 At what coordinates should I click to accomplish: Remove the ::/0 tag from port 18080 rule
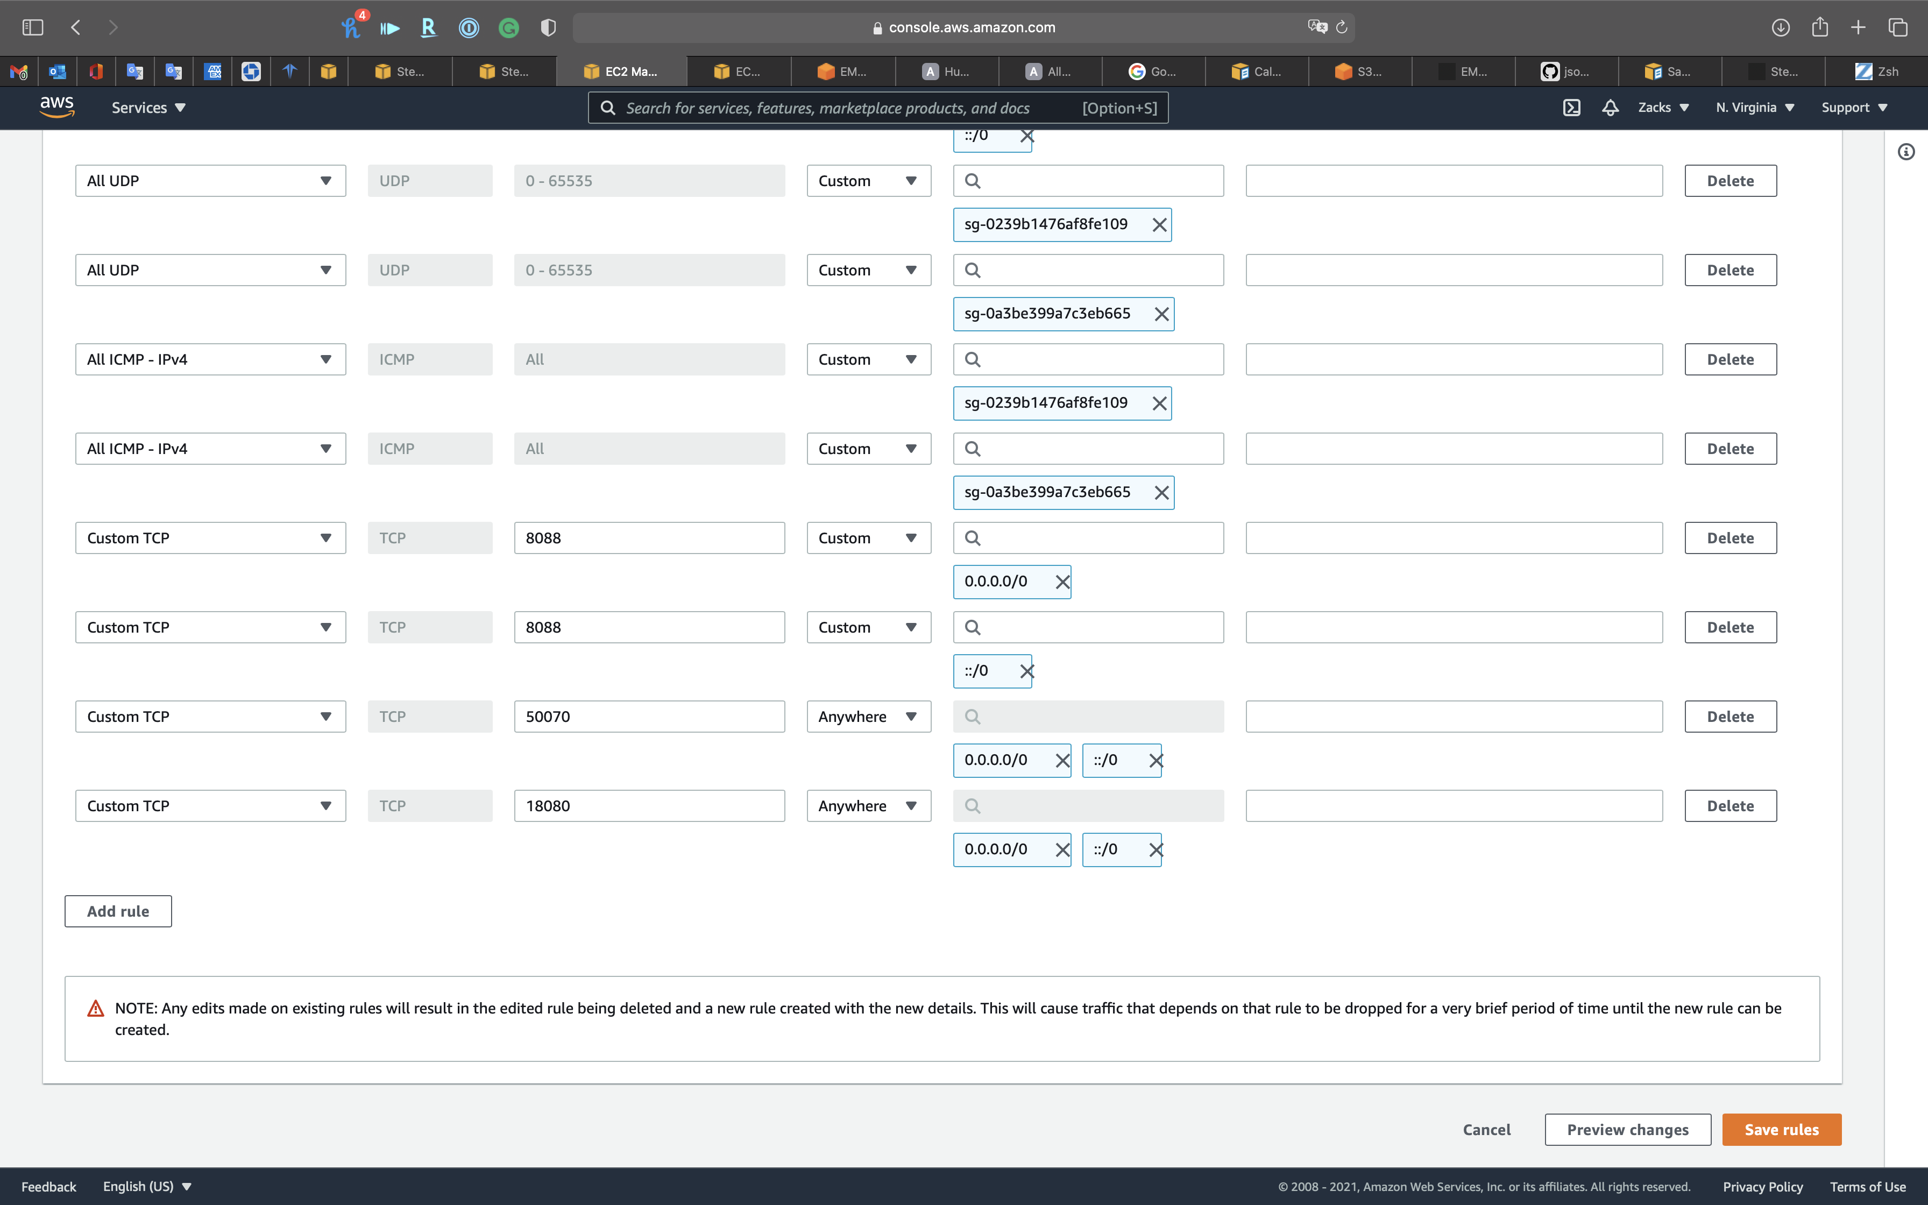pos(1155,849)
